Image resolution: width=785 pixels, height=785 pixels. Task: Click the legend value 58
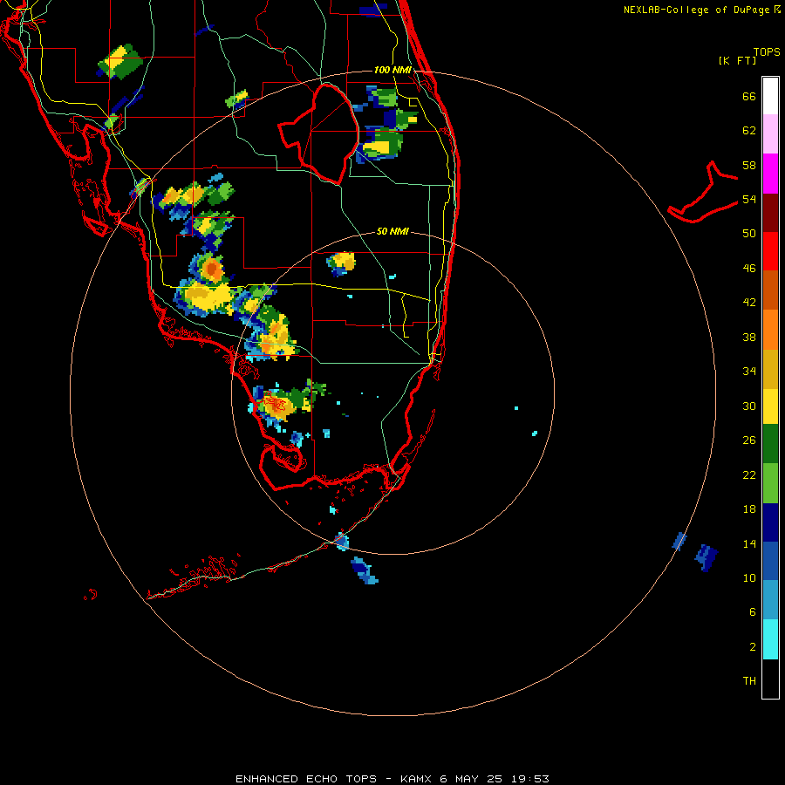[x=749, y=165]
